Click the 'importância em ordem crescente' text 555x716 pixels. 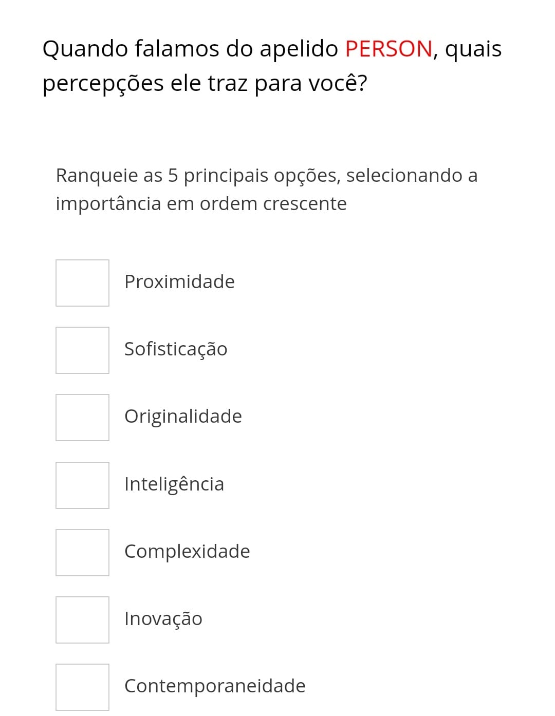click(201, 204)
